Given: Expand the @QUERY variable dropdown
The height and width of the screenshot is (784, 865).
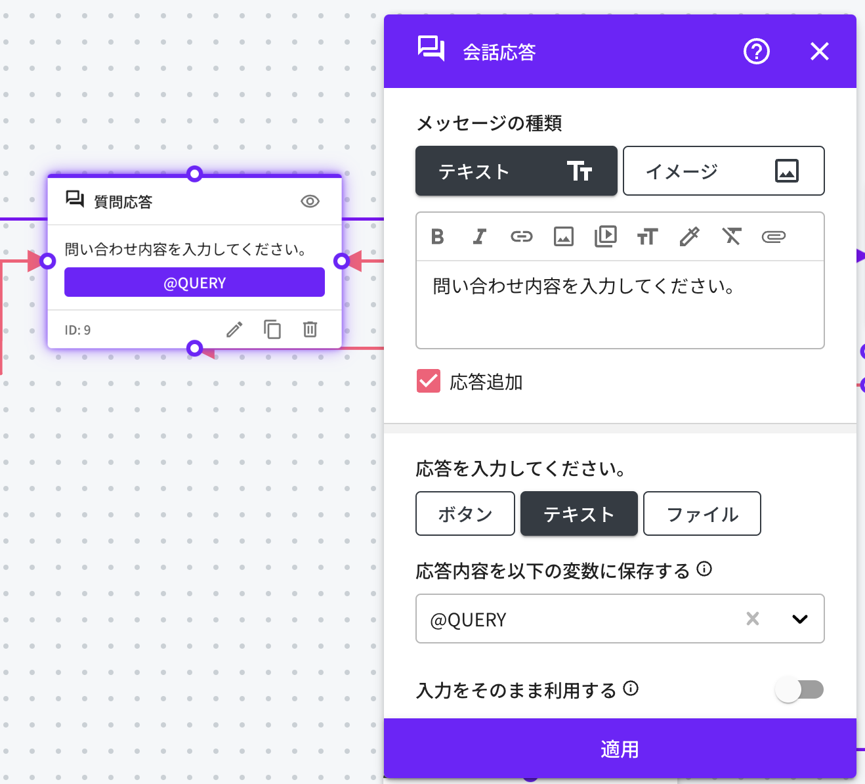Looking at the screenshot, I should [799, 619].
